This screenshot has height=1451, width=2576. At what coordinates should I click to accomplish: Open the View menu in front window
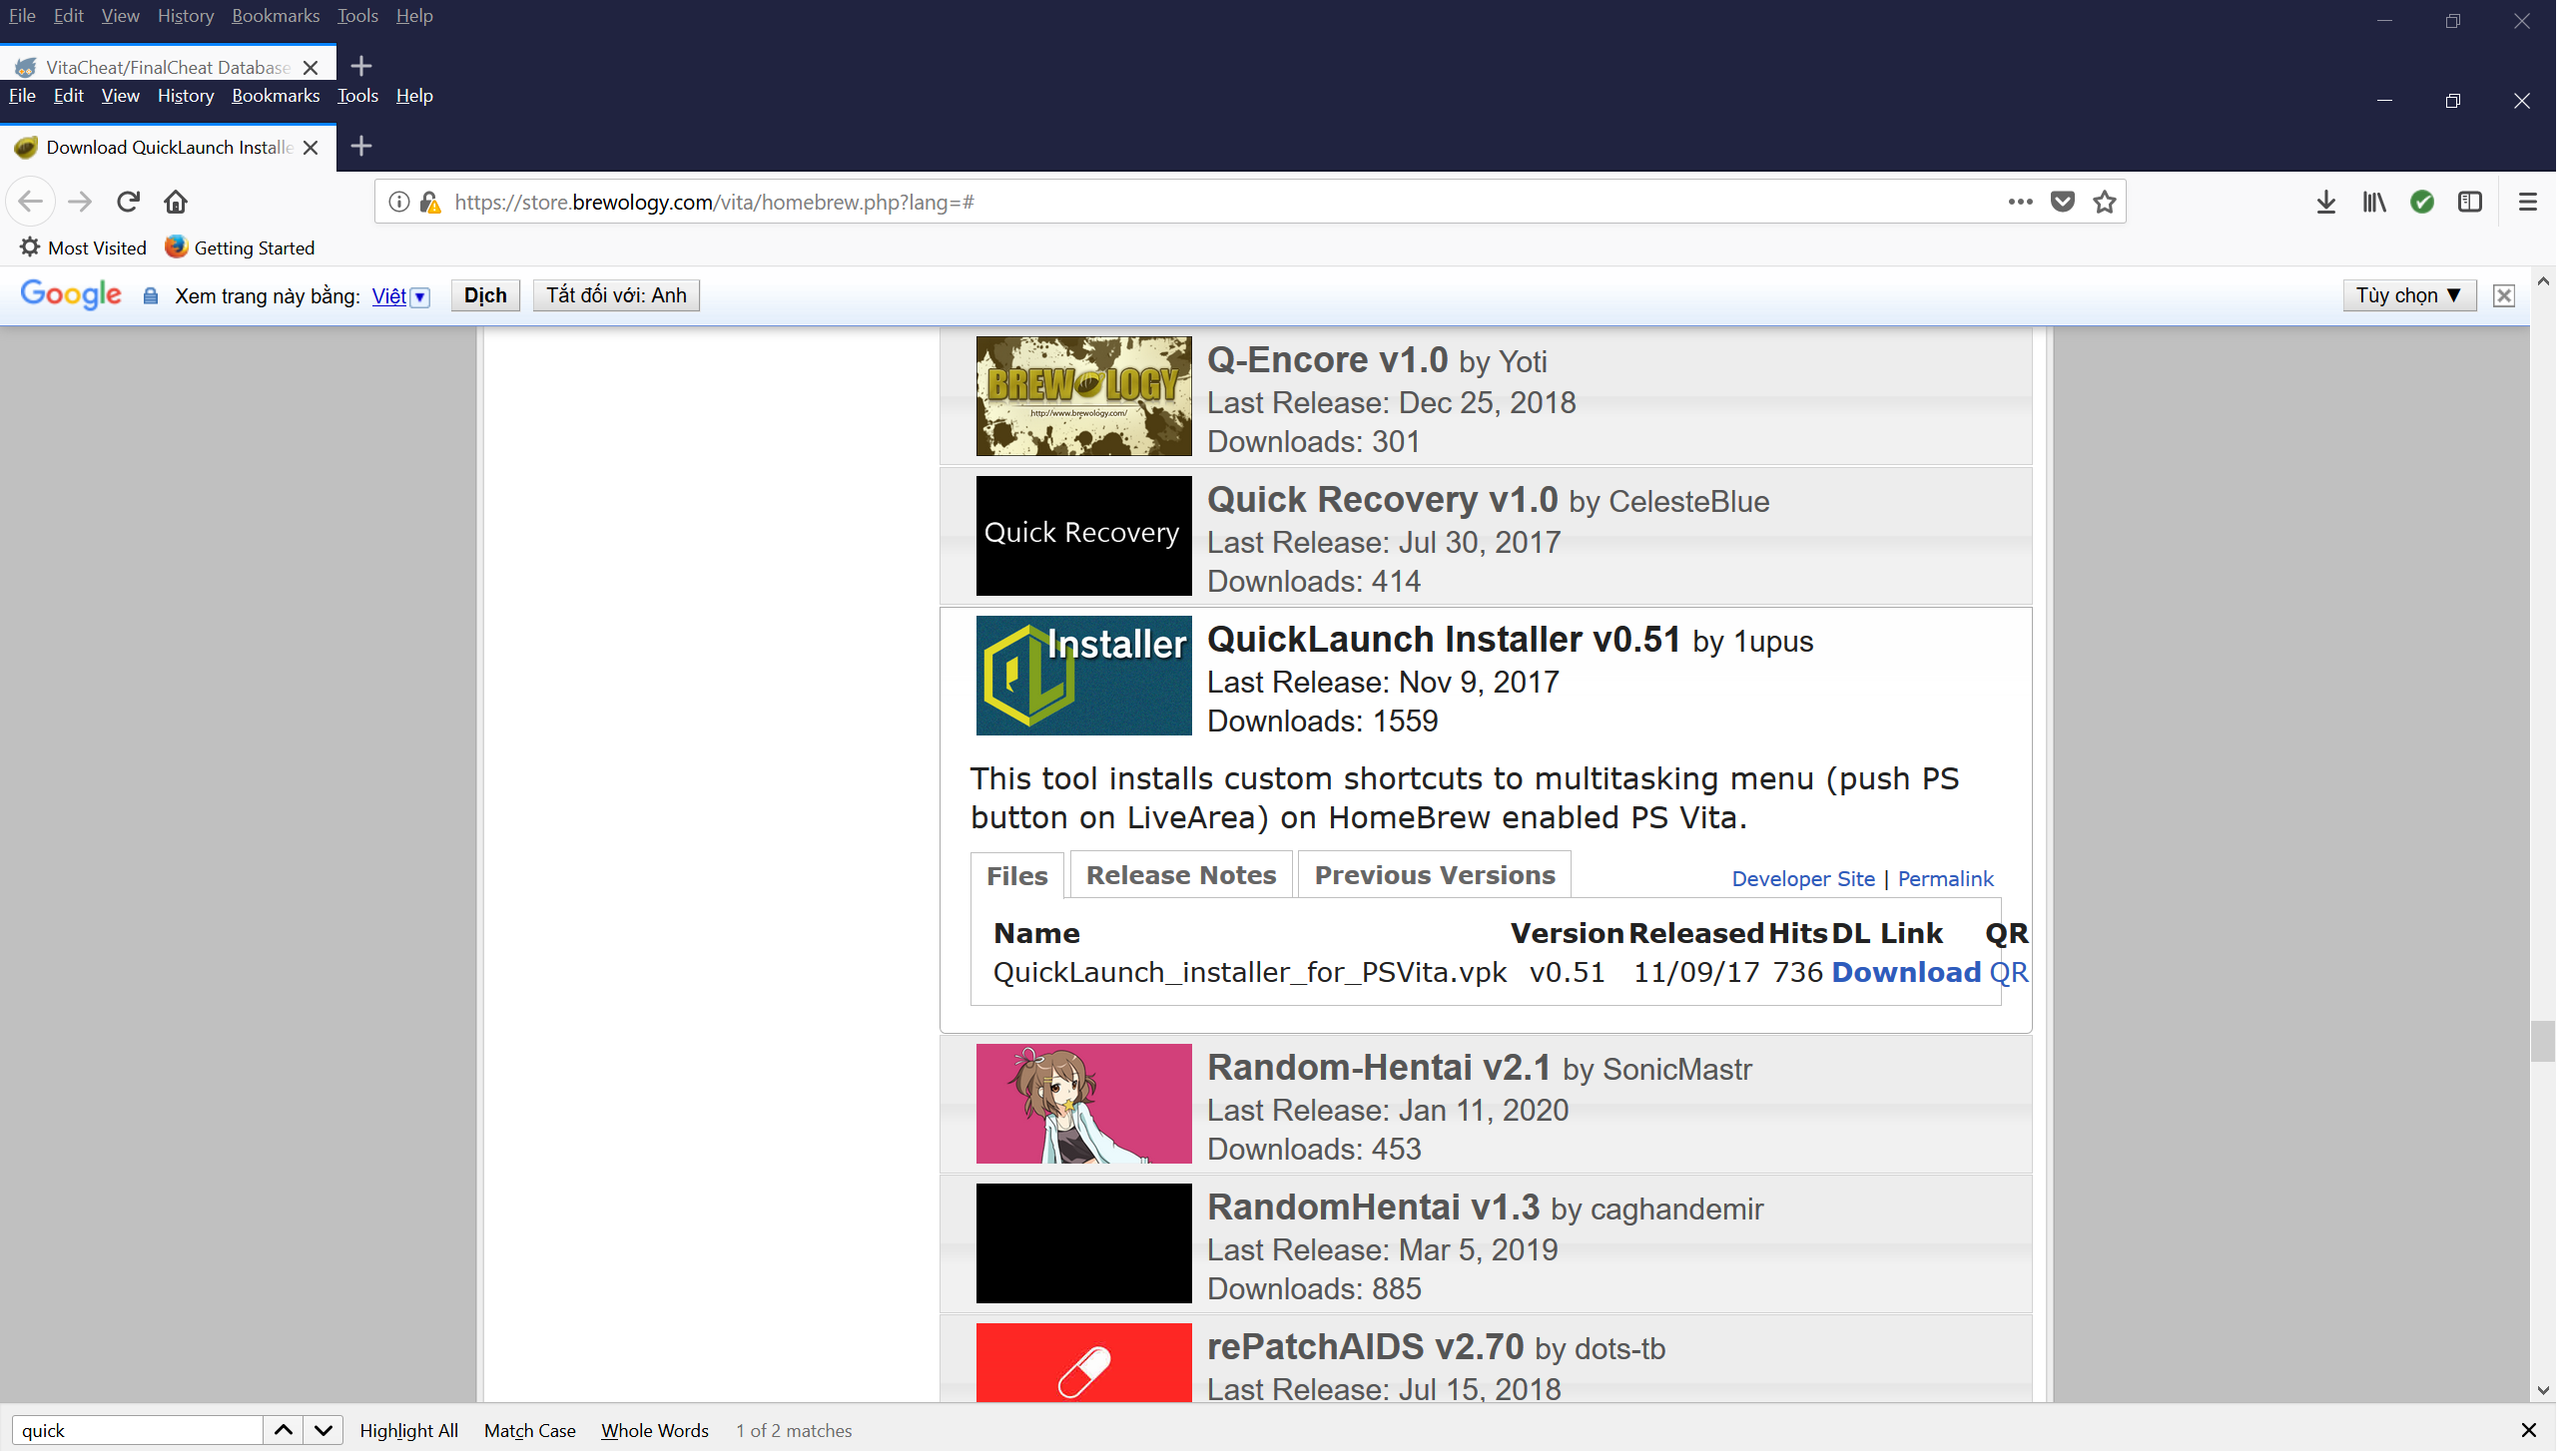pos(120,96)
